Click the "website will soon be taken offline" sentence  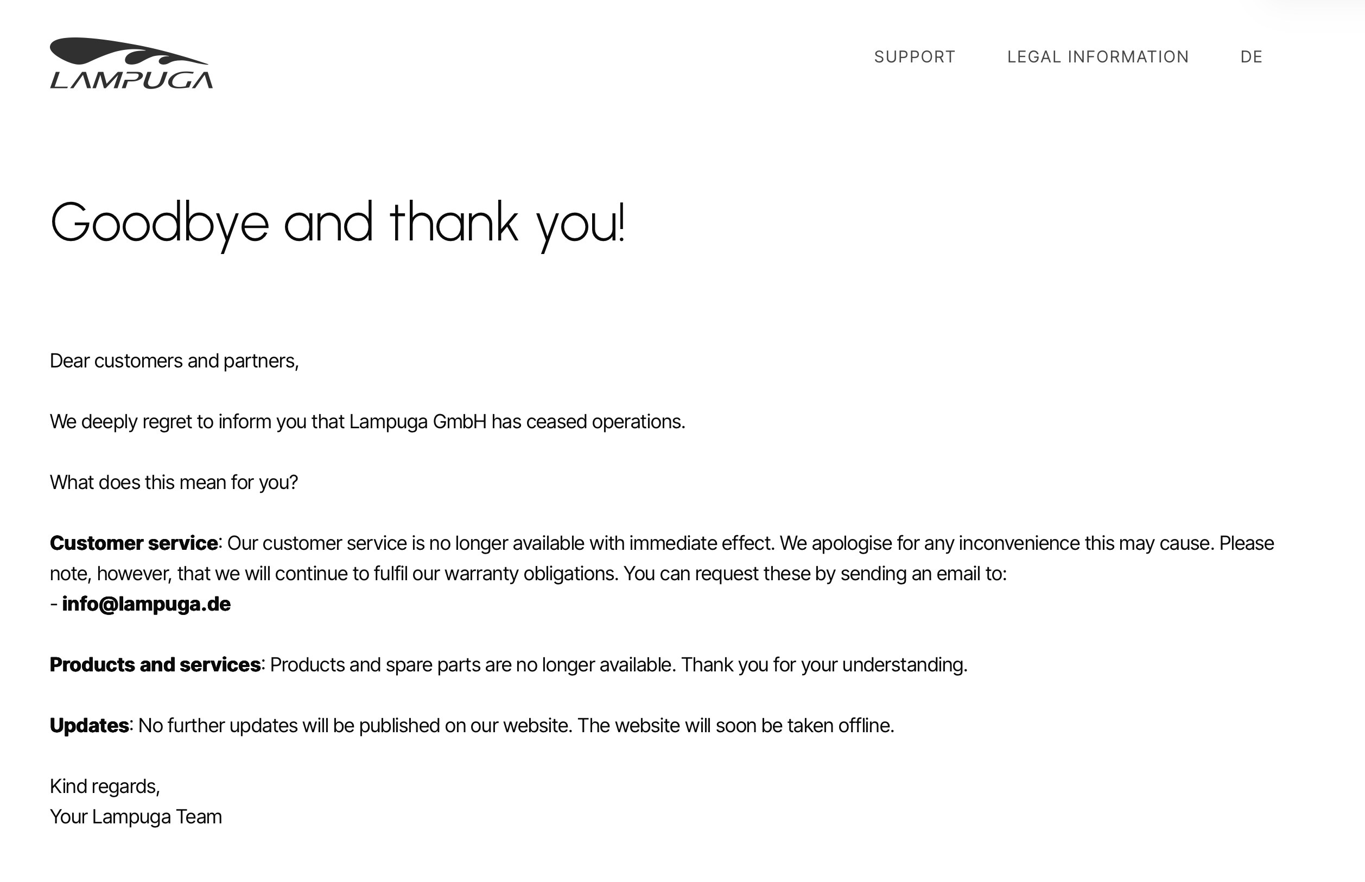(735, 725)
